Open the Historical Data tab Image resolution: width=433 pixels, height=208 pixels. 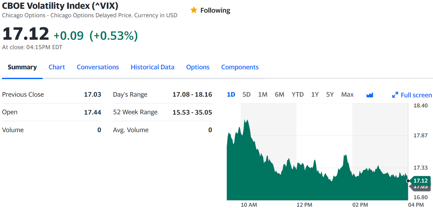pos(152,67)
